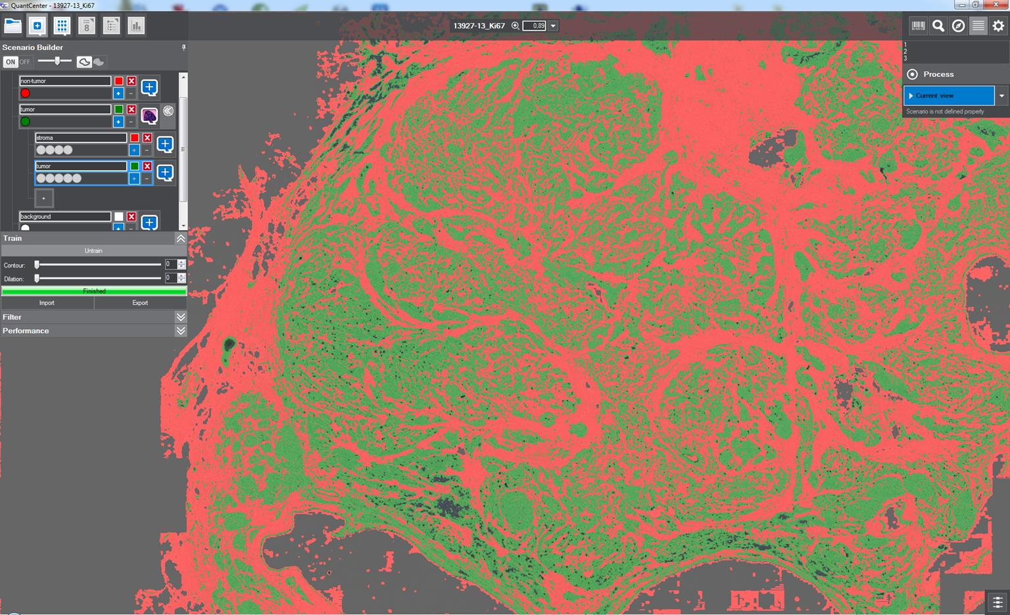The image size is (1010, 615).
Task: Collapse with the double-chevron circle button
Action: [x=168, y=110]
